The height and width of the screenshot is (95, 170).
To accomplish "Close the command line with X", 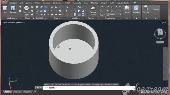I will [x=38, y=88].
